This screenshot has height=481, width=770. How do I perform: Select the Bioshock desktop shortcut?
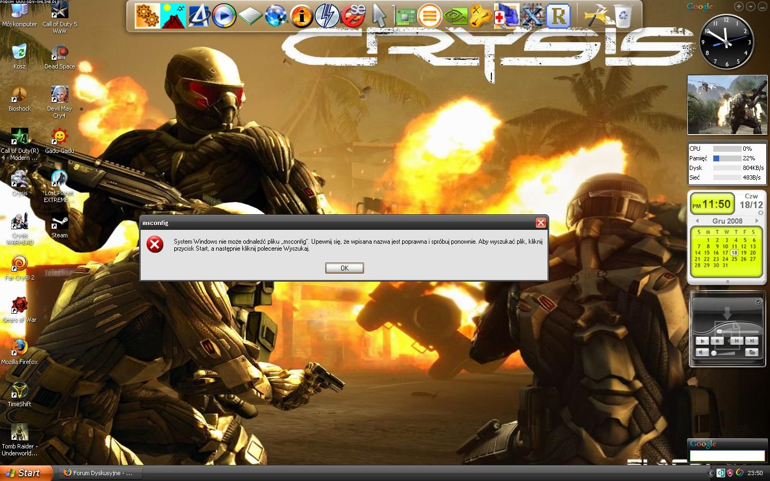tap(19, 99)
